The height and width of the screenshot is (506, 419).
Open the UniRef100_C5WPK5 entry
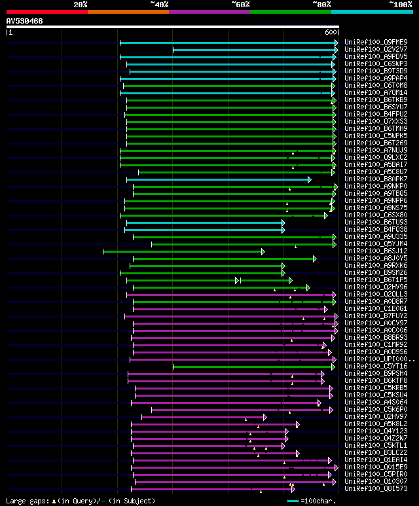point(376,136)
